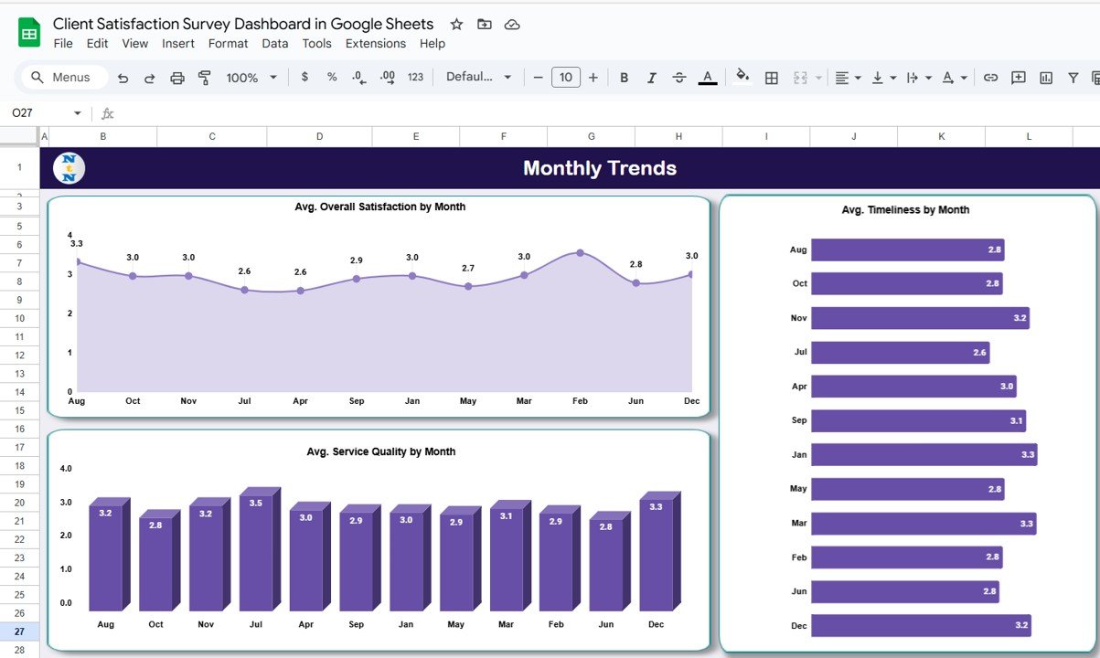The image size is (1100, 658).
Task: Click the Insert chart icon
Action: coord(1046,78)
